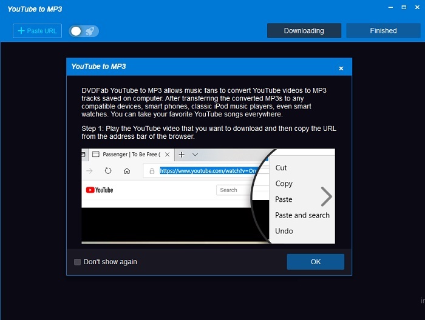Switch to the Downloading tab
Screen dimensions: 425x320
[304, 30]
